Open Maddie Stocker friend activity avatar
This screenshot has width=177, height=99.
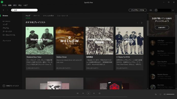153,76
